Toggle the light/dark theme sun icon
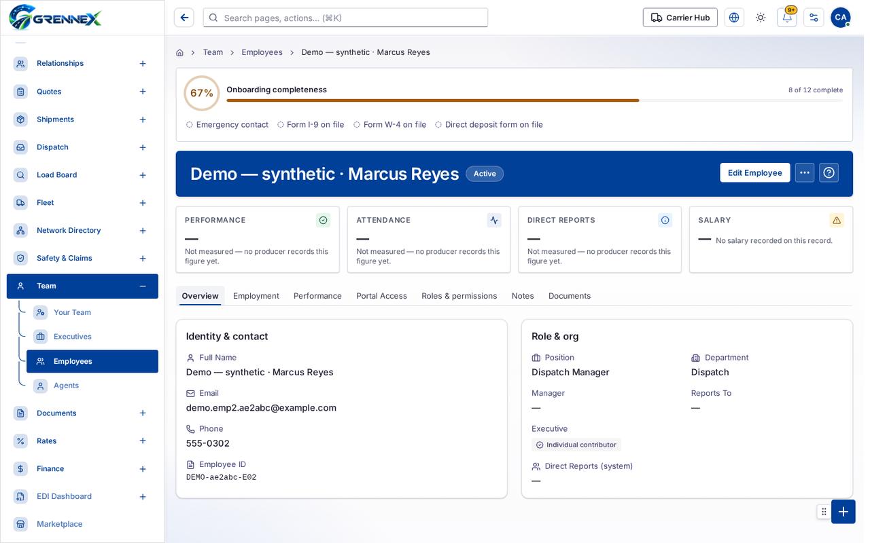The width and height of the screenshot is (870, 543). tap(761, 18)
